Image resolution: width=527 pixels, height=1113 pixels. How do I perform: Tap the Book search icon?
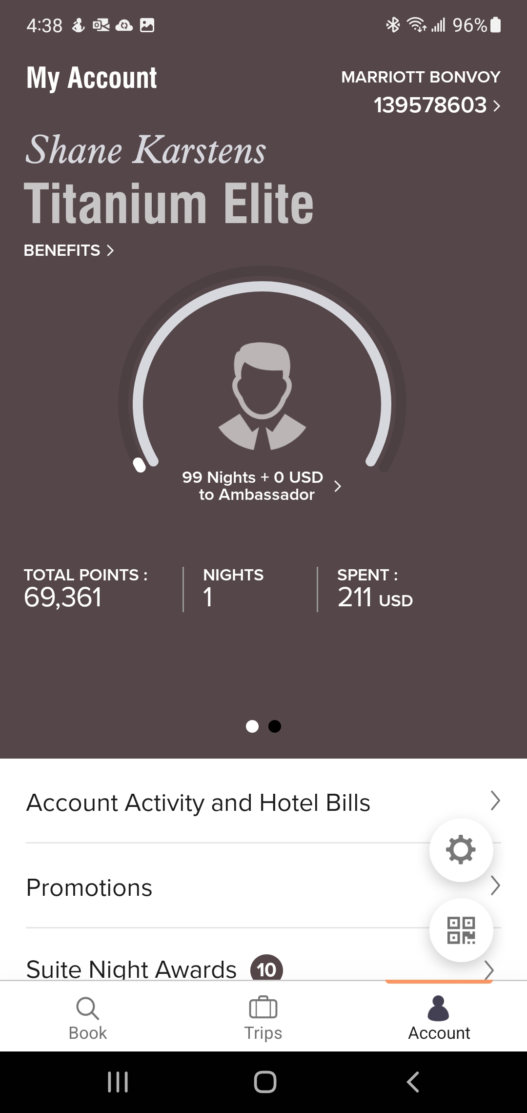tap(88, 1009)
